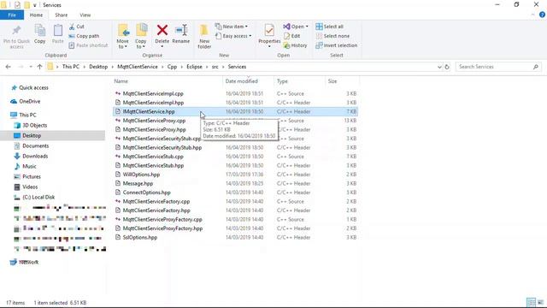Navigate to Eclipse in breadcrumb
The height and width of the screenshot is (308, 547).
click(x=194, y=67)
